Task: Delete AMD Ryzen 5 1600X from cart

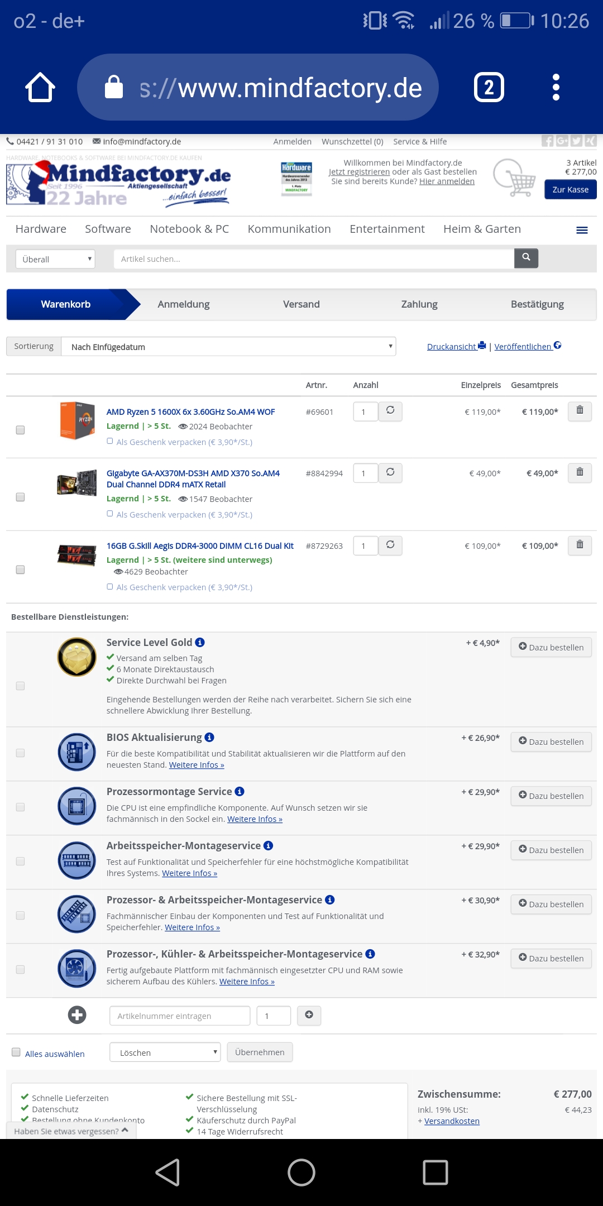Action: (x=580, y=411)
